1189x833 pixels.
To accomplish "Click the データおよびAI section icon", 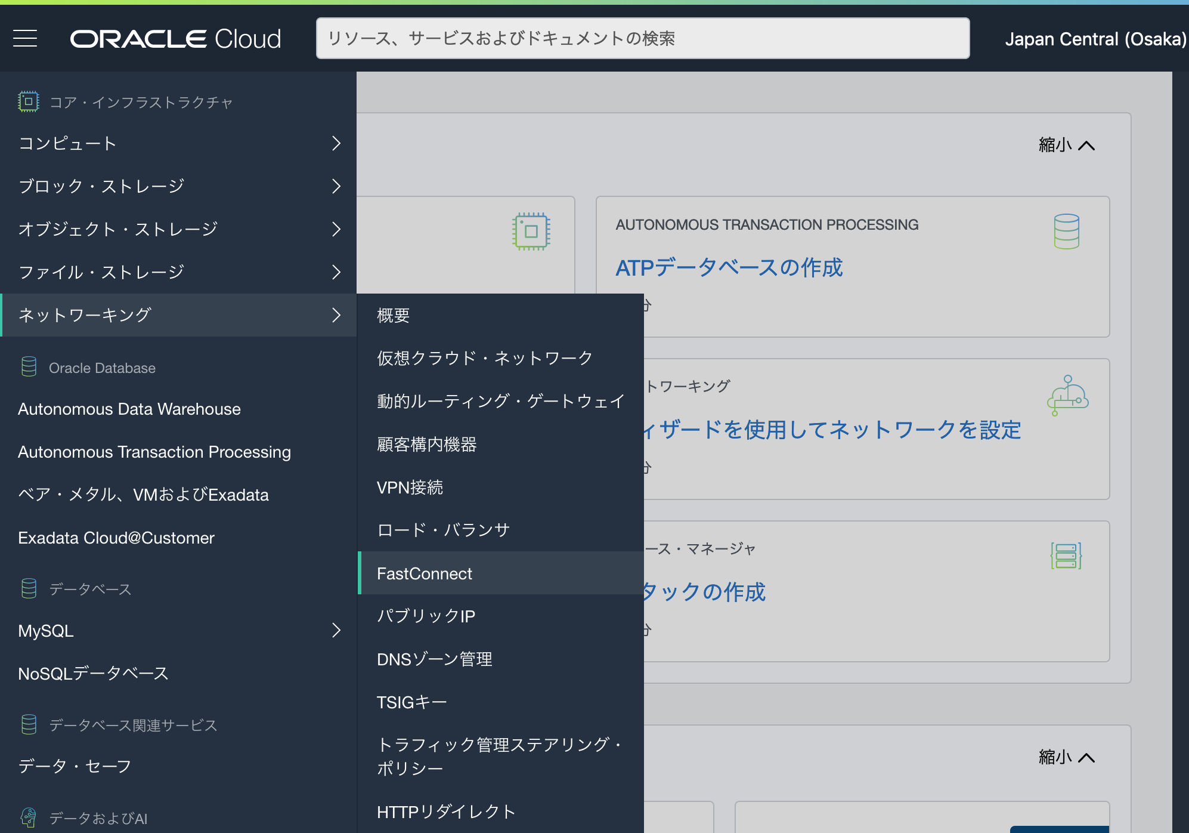I will (x=29, y=817).
